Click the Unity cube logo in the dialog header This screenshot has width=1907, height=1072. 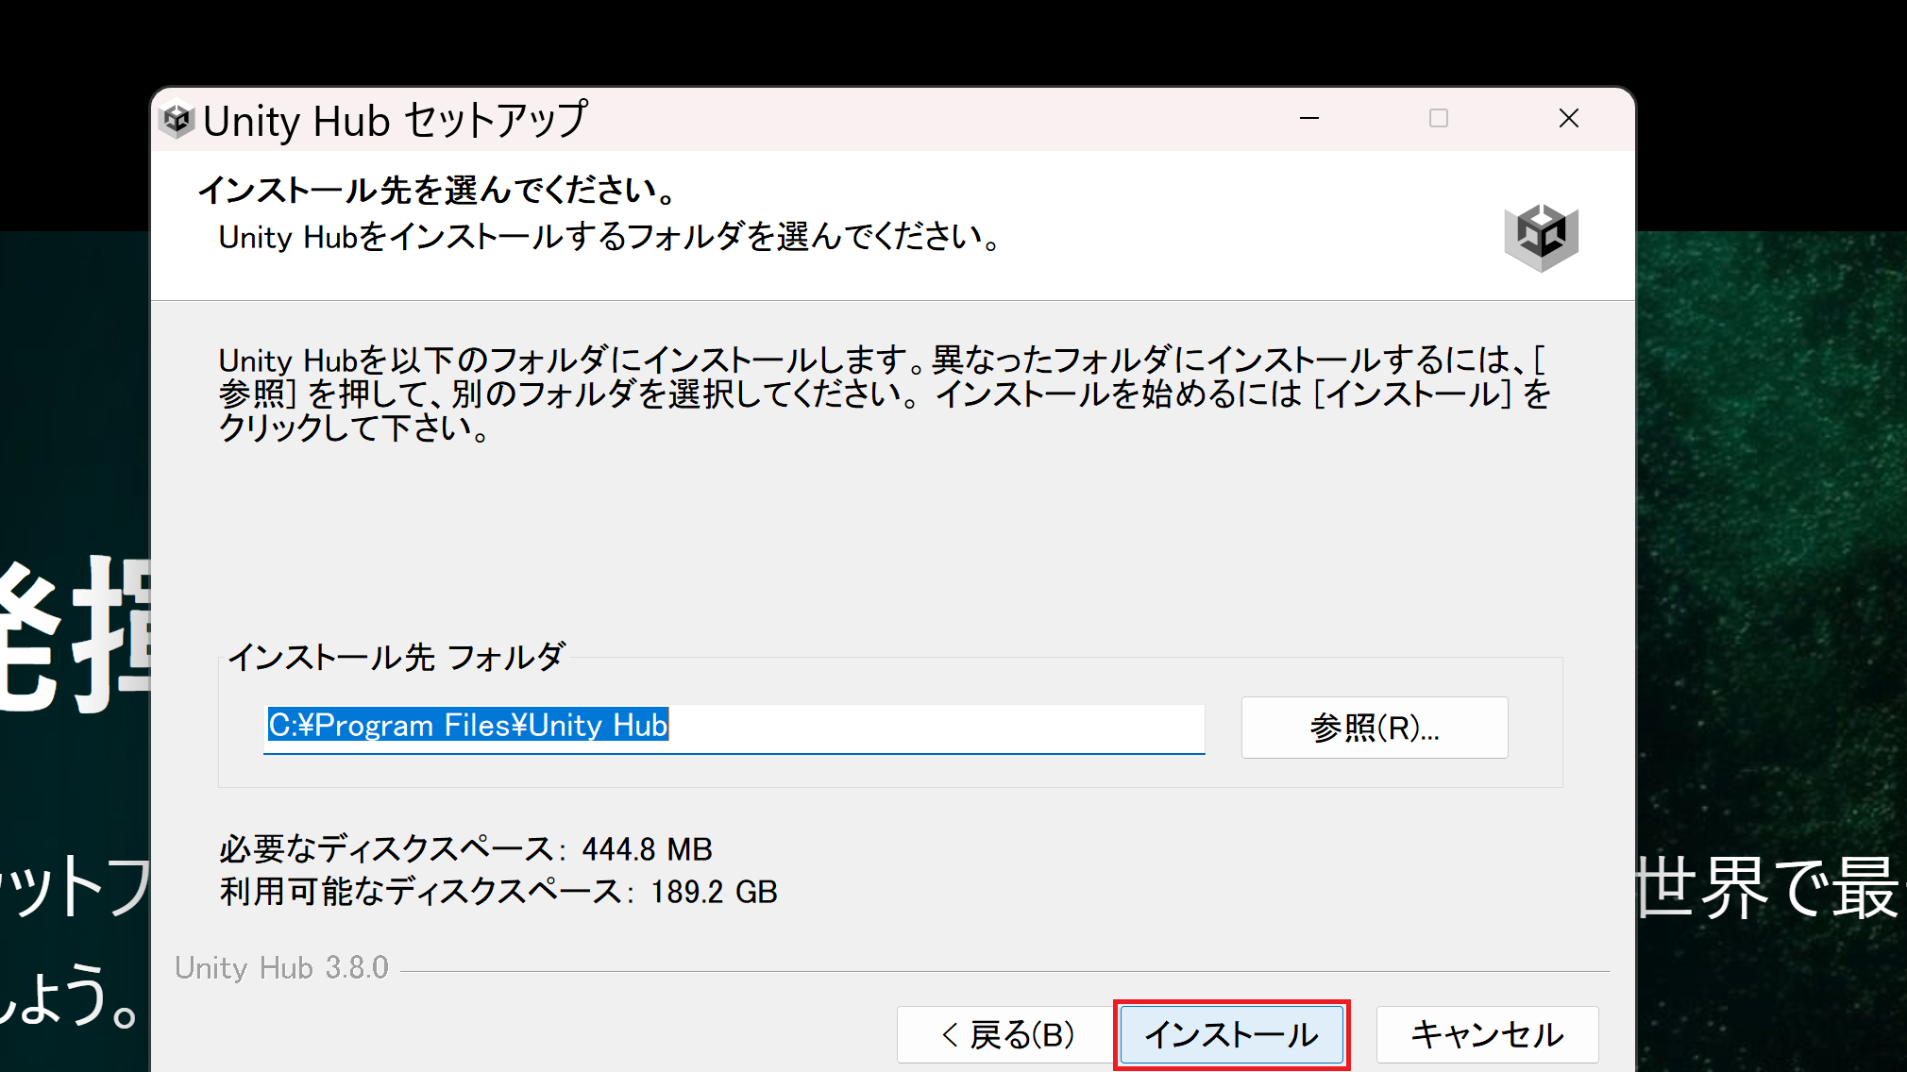coord(1543,237)
